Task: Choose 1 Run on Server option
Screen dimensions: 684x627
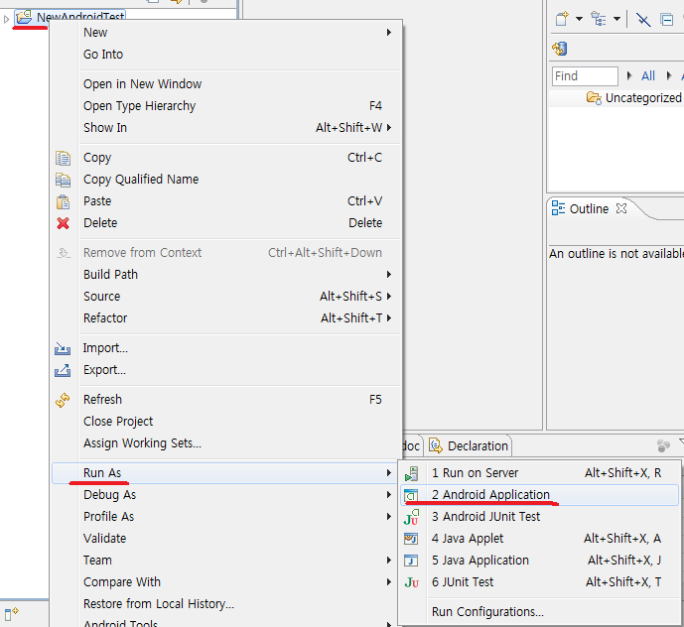Action: tap(539, 472)
